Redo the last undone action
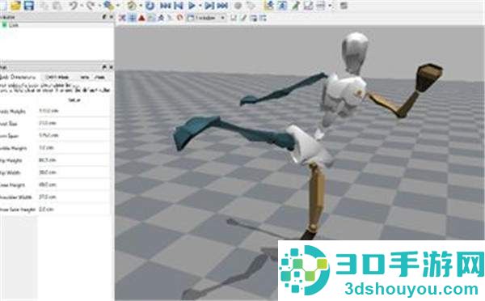485x301 pixels. [91, 6]
